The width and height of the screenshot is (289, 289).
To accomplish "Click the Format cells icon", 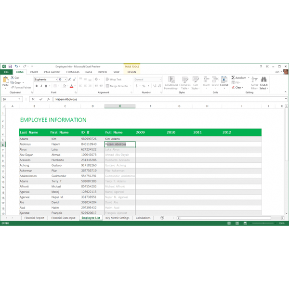I will pos(224,80).
